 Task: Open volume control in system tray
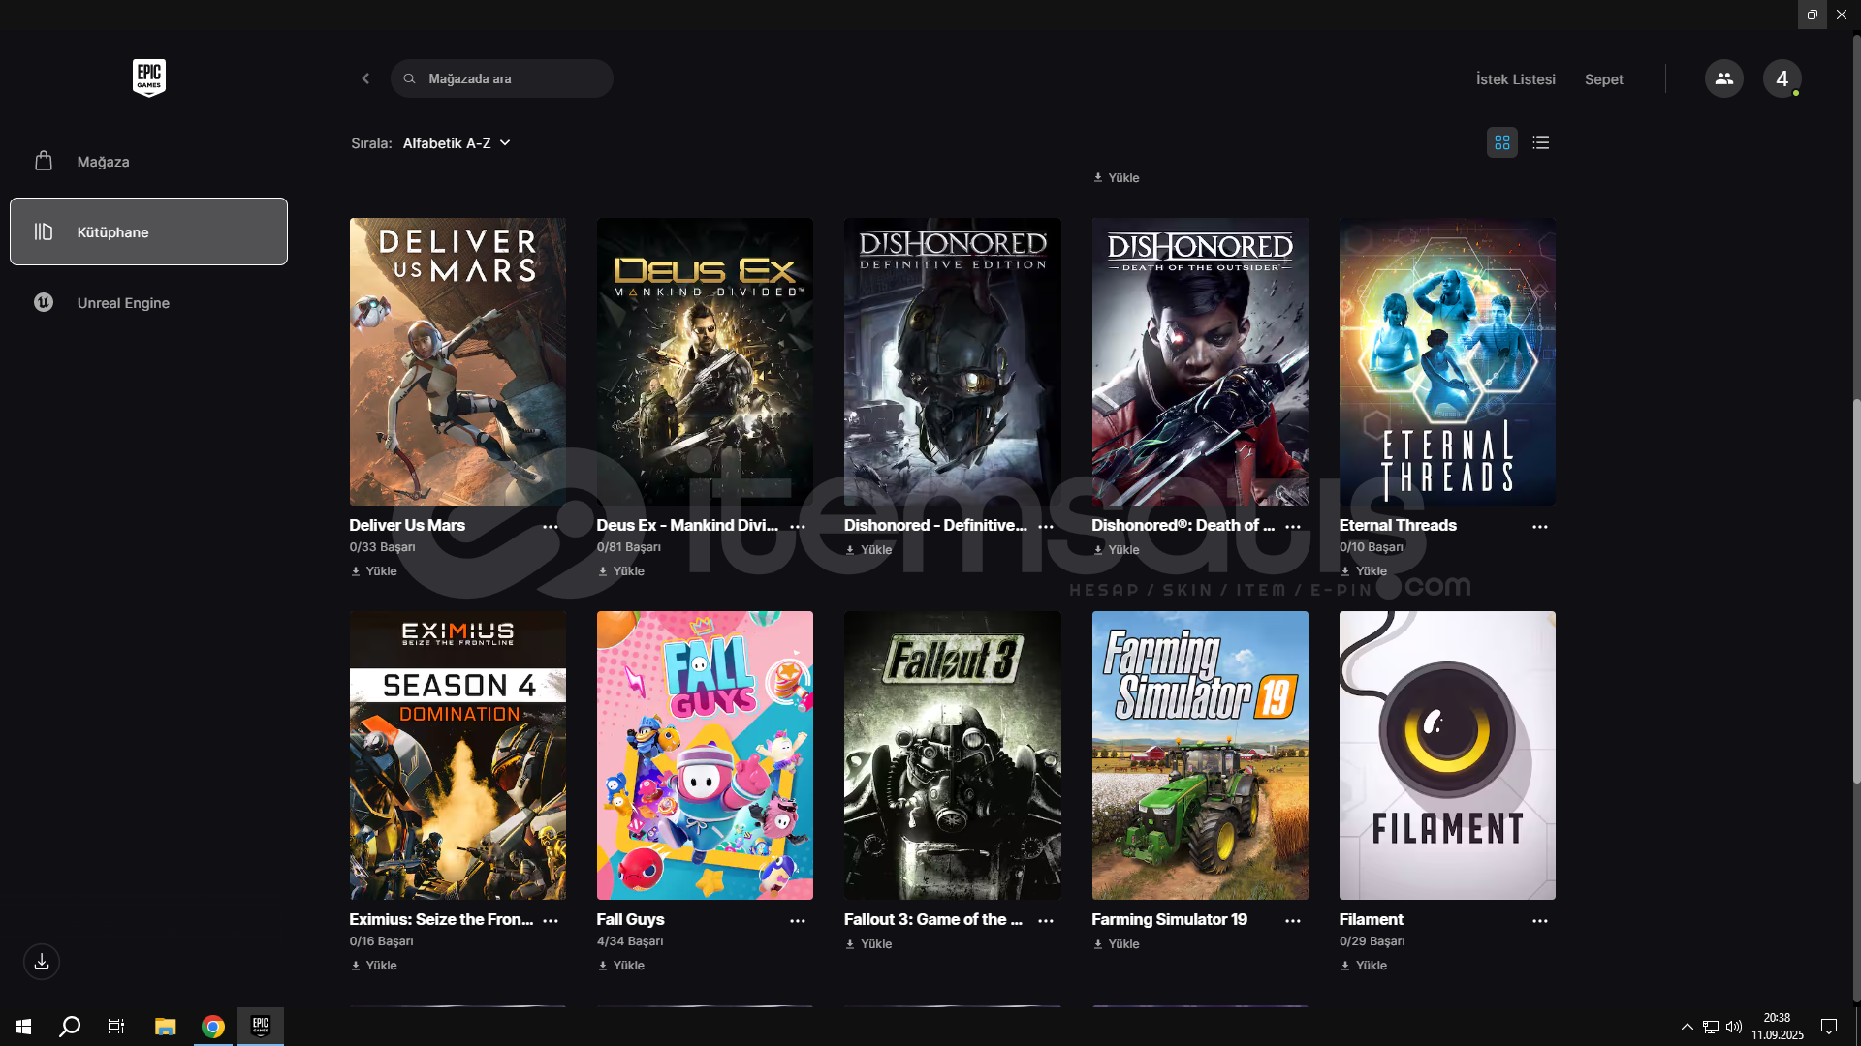coord(1734,1027)
